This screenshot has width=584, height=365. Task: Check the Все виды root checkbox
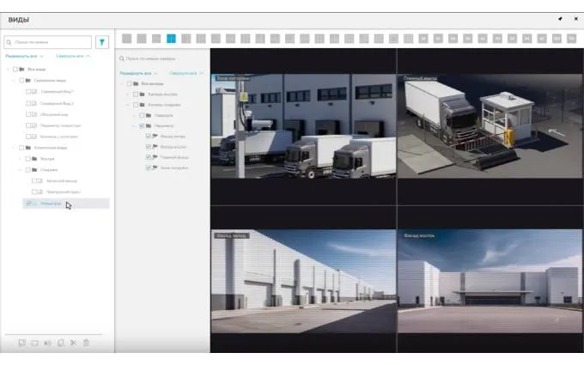(x=15, y=70)
